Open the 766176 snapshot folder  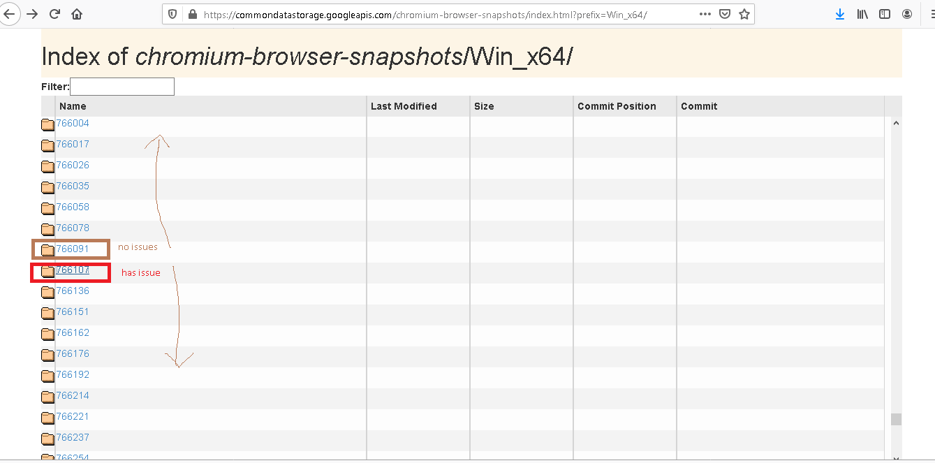coord(73,354)
